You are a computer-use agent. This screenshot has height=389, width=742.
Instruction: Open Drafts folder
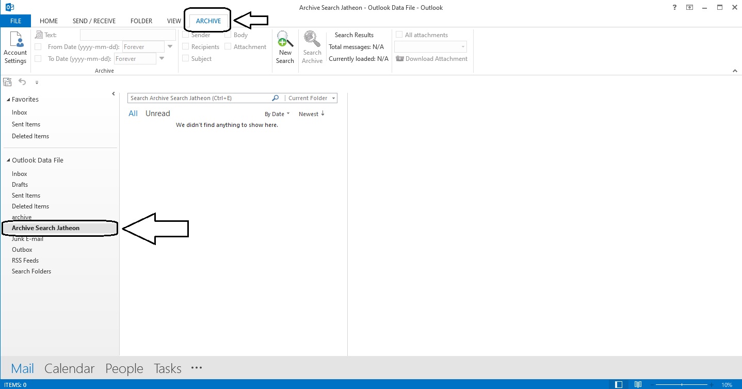[x=20, y=185]
